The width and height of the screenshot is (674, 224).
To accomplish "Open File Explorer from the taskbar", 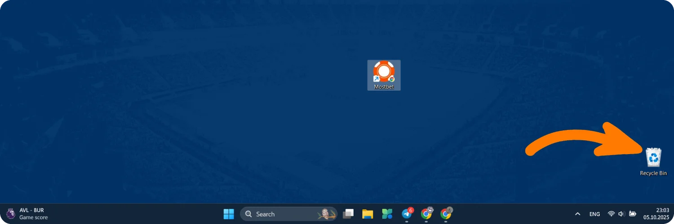I will click(368, 214).
